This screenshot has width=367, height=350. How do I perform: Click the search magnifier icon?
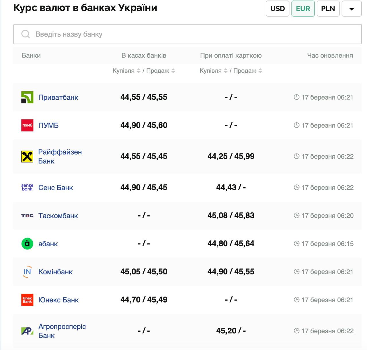click(26, 34)
